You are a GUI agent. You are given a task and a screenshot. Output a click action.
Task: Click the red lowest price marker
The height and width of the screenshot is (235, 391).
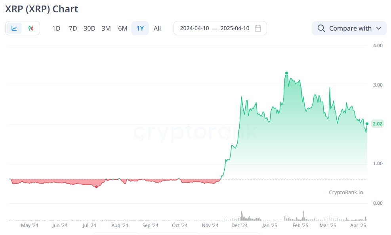tap(97, 187)
